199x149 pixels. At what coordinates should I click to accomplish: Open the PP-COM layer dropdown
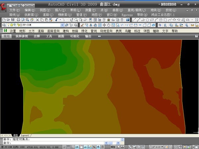coord(62,25)
